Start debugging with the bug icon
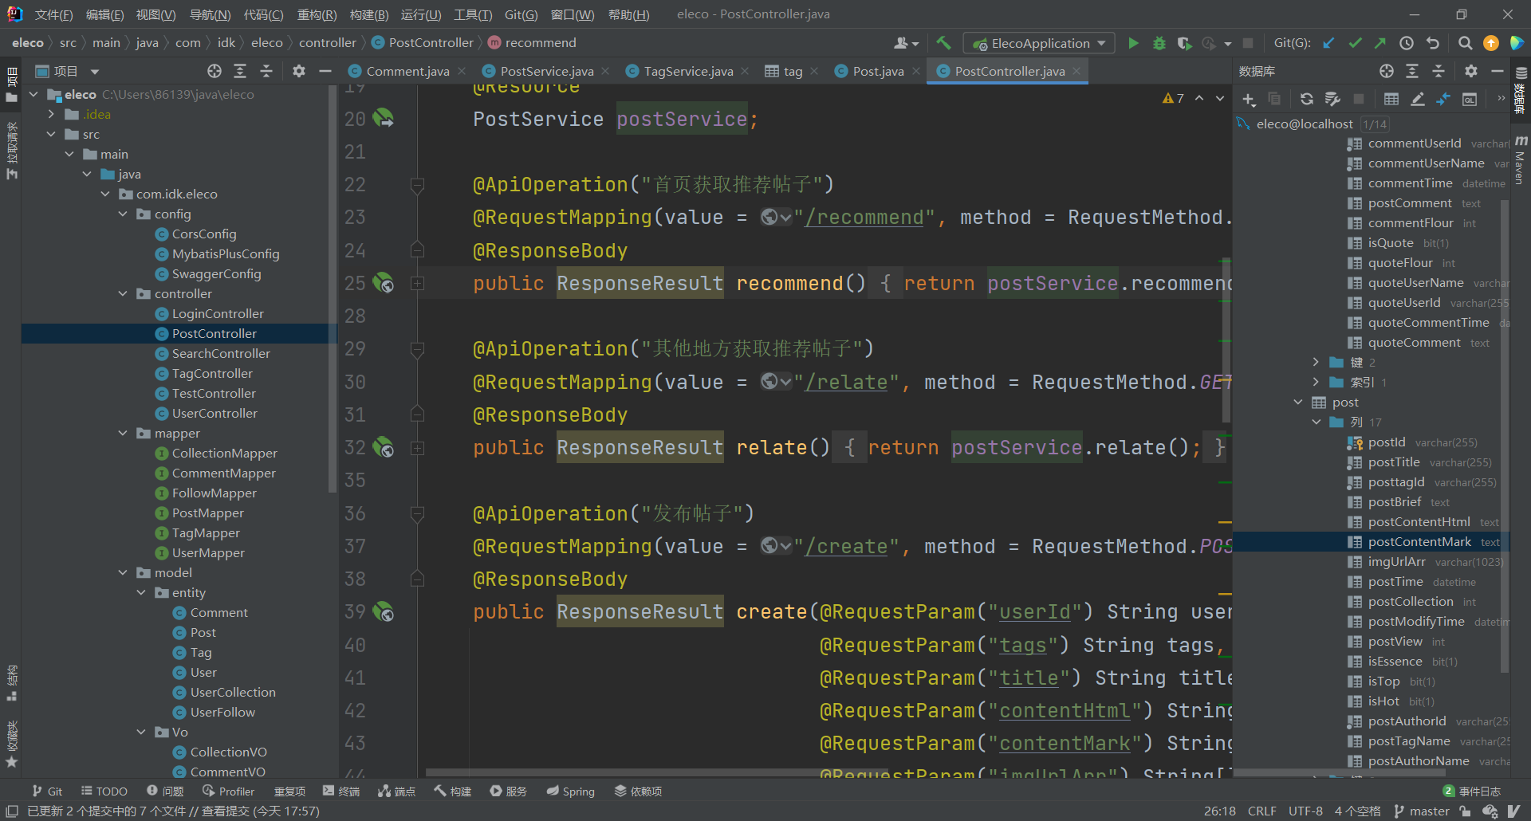 1159,43
